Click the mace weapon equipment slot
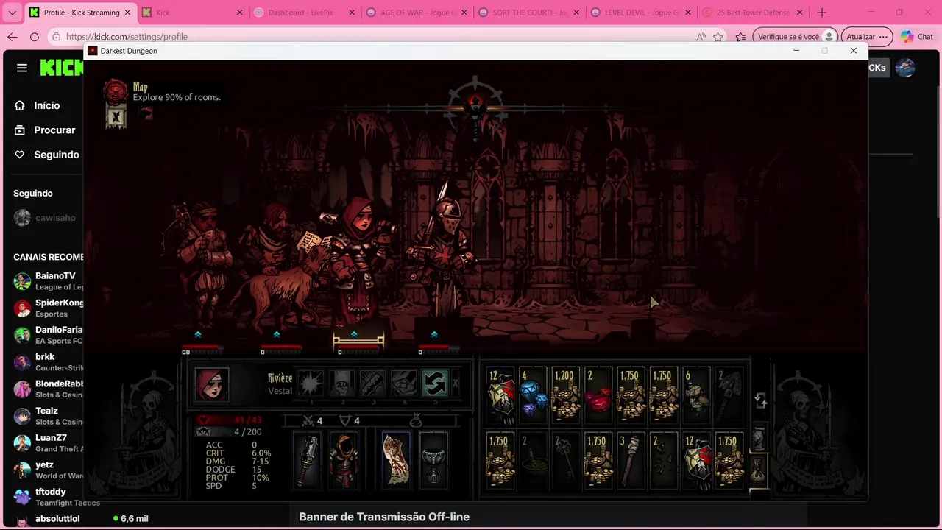The width and height of the screenshot is (942, 530). [308, 459]
